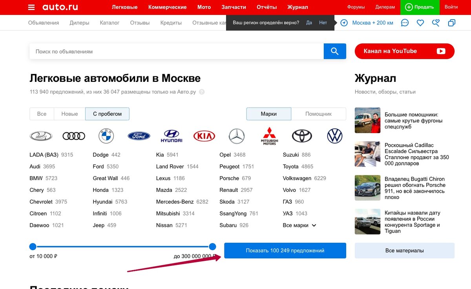Click the Hyundai brand logo
Image resolution: width=471 pixels, height=289 pixels.
(x=172, y=136)
